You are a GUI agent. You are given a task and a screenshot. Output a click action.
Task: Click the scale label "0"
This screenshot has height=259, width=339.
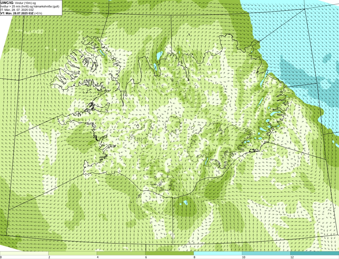tap(1, 257)
